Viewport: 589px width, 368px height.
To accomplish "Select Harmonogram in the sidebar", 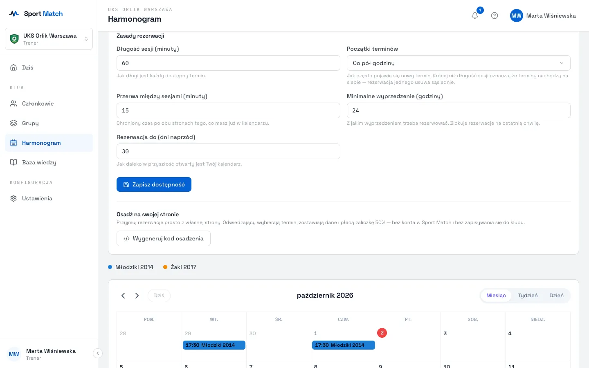I will (x=49, y=143).
